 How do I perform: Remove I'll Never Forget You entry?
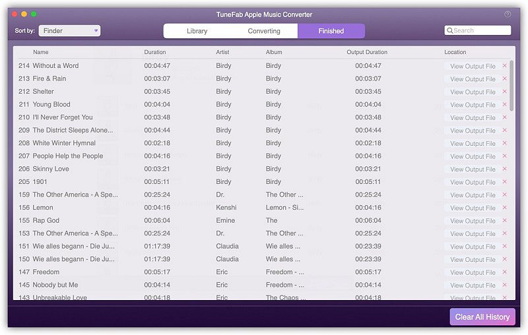(504, 117)
